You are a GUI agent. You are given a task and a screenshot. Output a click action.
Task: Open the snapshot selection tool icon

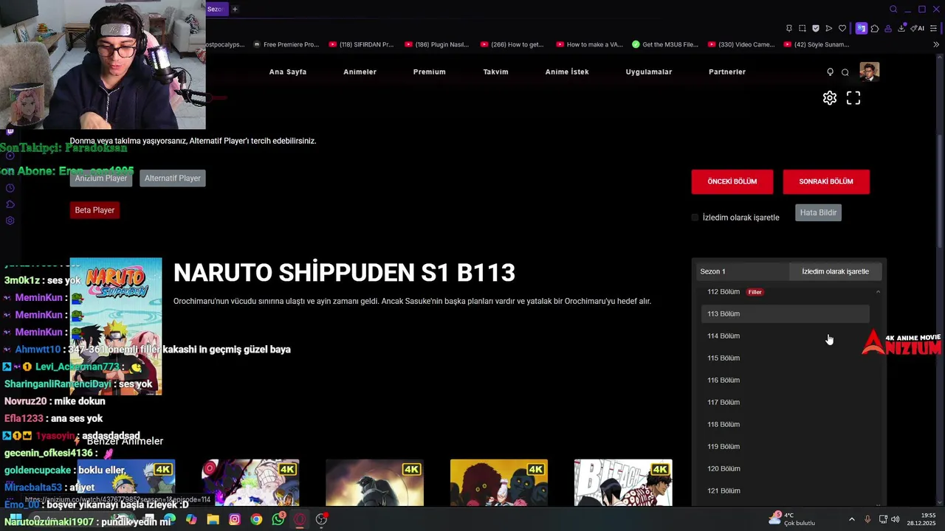pyautogui.click(x=803, y=29)
